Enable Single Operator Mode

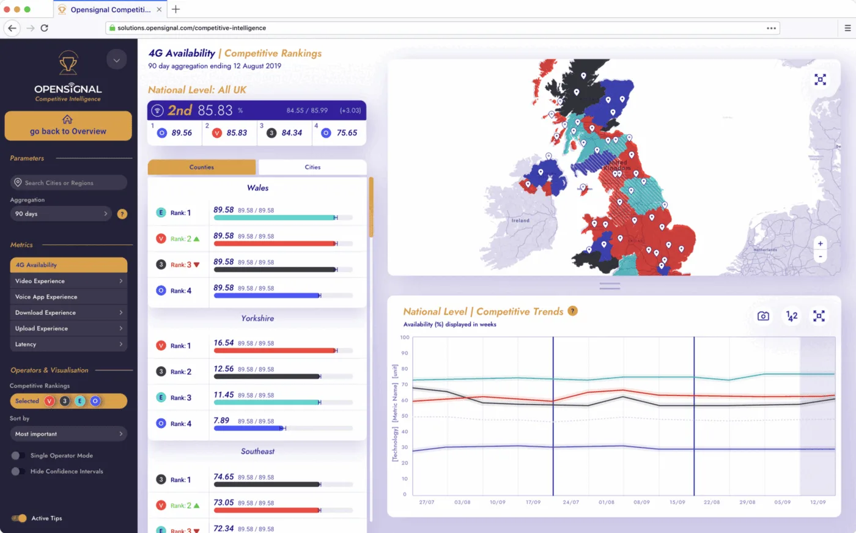pyautogui.click(x=18, y=455)
